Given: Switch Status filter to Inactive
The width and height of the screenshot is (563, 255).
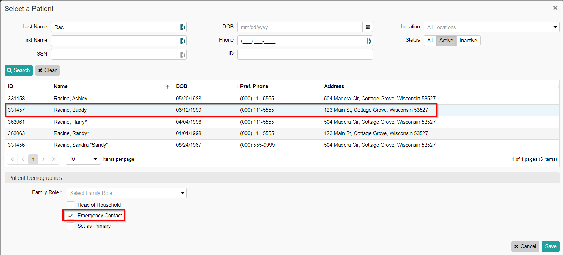Looking at the screenshot, I should [x=468, y=41].
